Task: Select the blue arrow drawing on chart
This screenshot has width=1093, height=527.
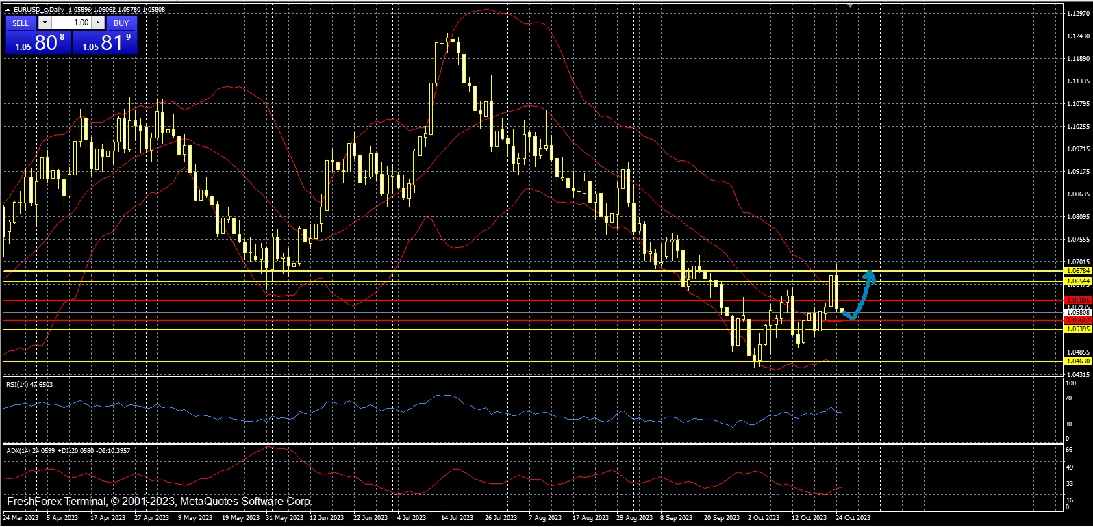Action: 863,293
